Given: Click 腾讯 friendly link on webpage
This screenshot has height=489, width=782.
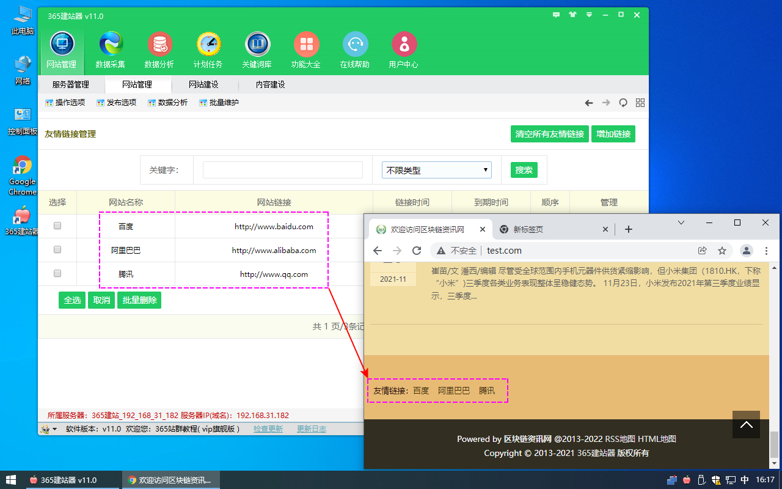Looking at the screenshot, I should point(487,391).
